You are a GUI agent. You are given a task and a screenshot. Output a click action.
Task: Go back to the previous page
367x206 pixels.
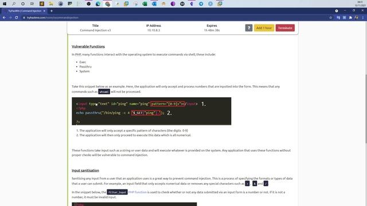tap(4, 18)
